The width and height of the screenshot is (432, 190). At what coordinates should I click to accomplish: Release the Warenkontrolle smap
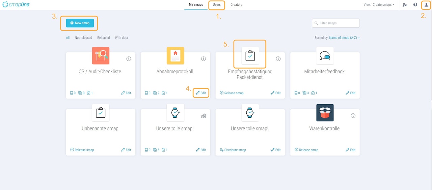(306, 150)
